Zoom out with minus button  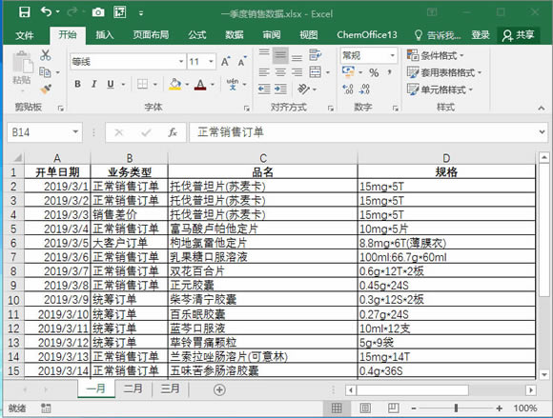414,408
